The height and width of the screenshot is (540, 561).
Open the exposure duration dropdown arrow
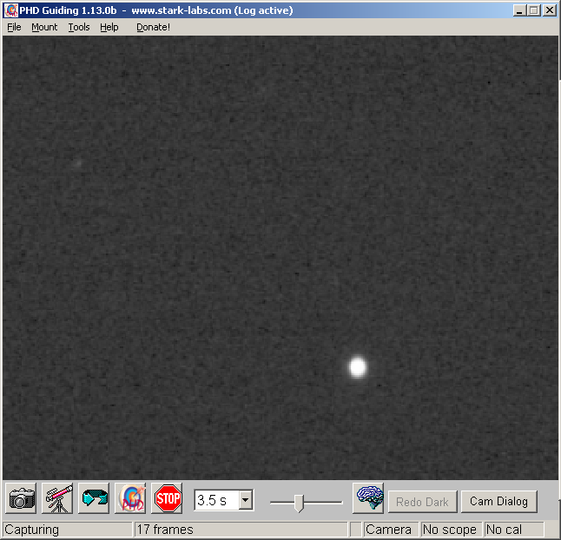click(x=246, y=500)
